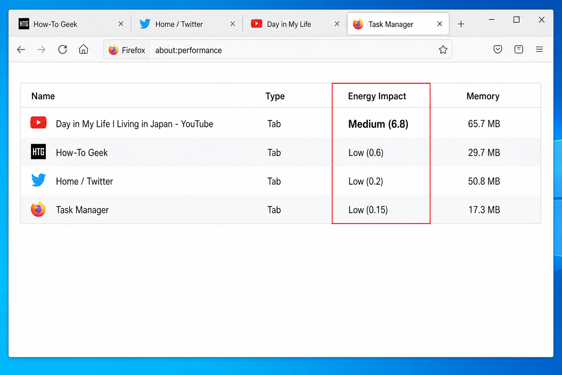Click the Medium (6.8) energy value

click(378, 124)
